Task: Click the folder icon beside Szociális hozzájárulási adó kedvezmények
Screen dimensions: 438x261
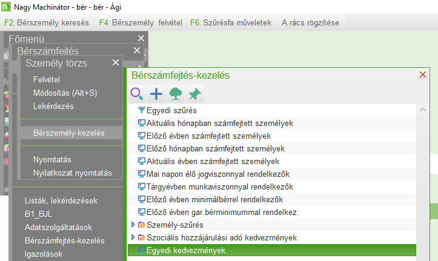Action: tap(142, 237)
